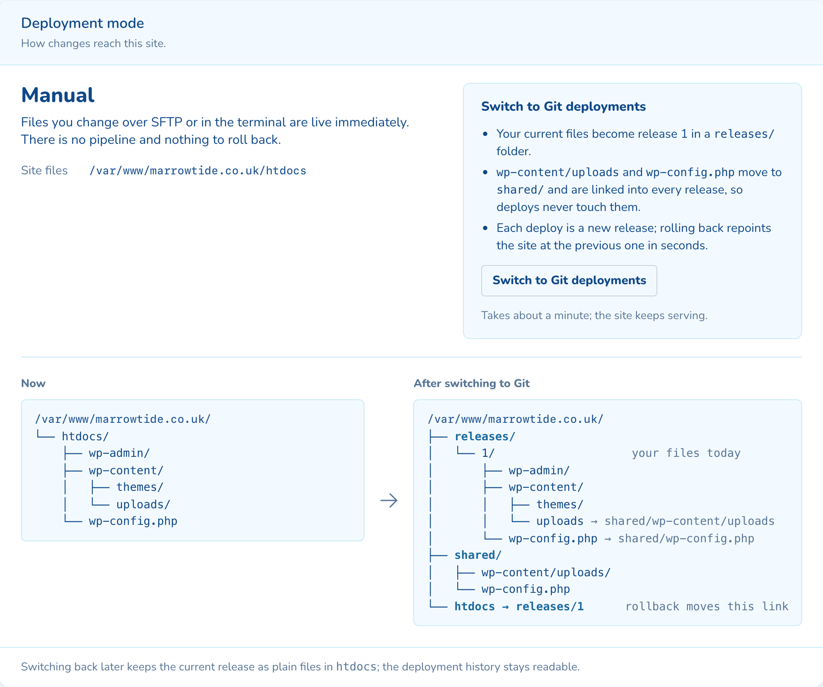Image resolution: width=823 pixels, height=687 pixels.
Task: Click wp-content/uploads/ under the shared folder
Action: pos(546,572)
